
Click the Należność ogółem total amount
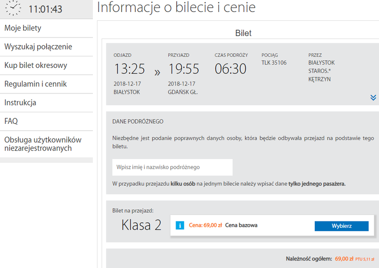pos(344,259)
